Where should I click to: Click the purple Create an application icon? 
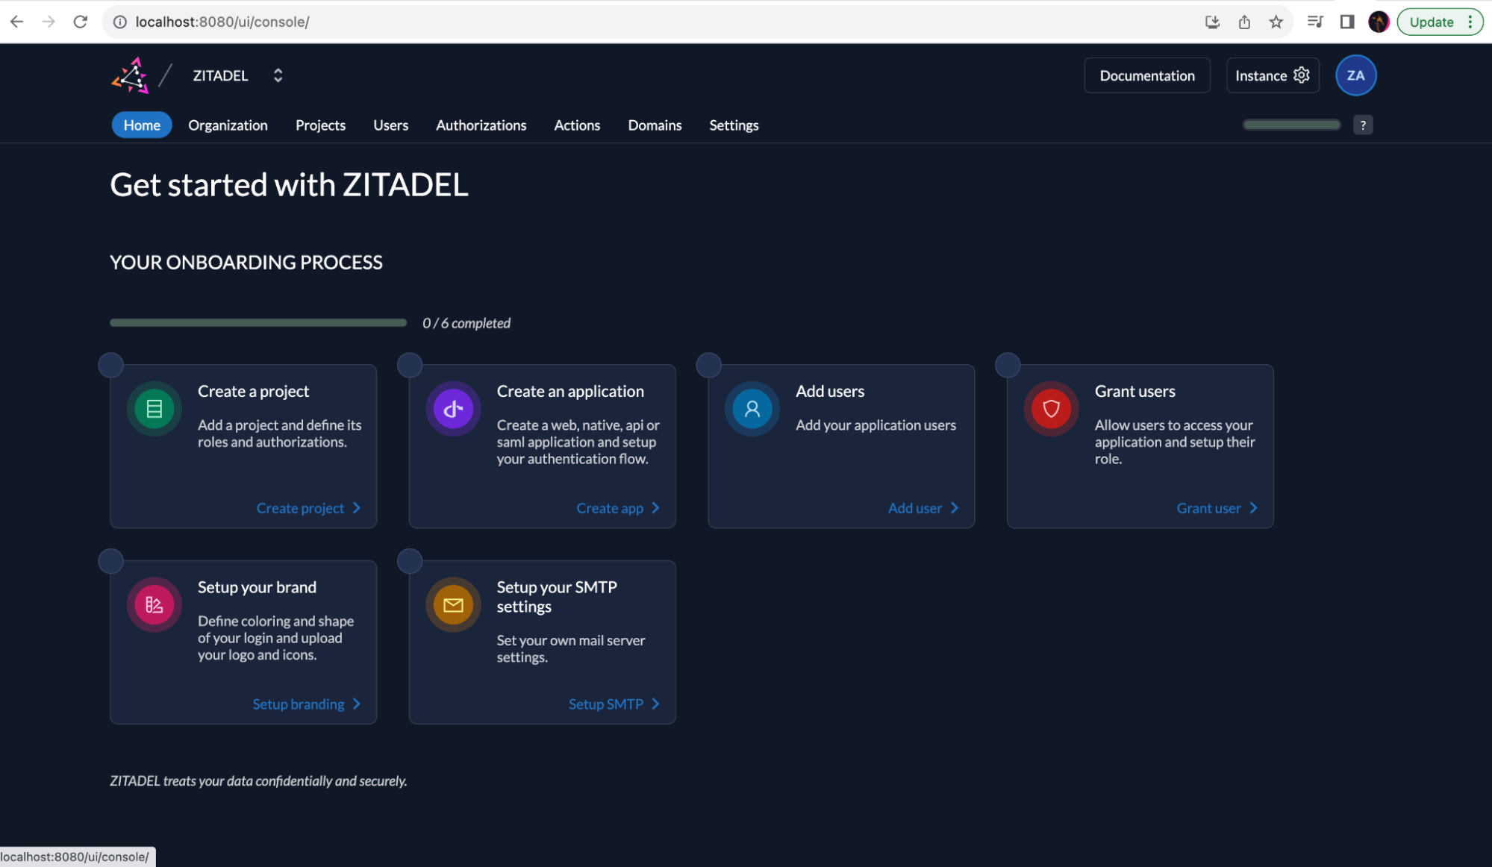tap(453, 409)
